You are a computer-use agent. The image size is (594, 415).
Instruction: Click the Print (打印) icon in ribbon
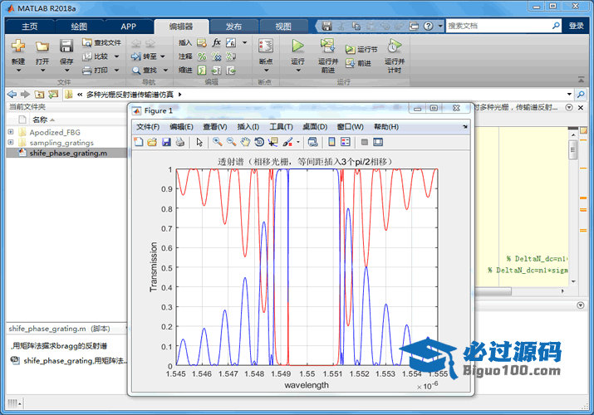(x=87, y=70)
